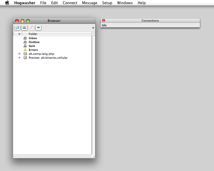Click the Connections window title bar
This screenshot has height=171, width=214.
click(150, 21)
